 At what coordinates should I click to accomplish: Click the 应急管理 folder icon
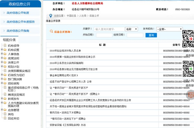coord(5,110)
